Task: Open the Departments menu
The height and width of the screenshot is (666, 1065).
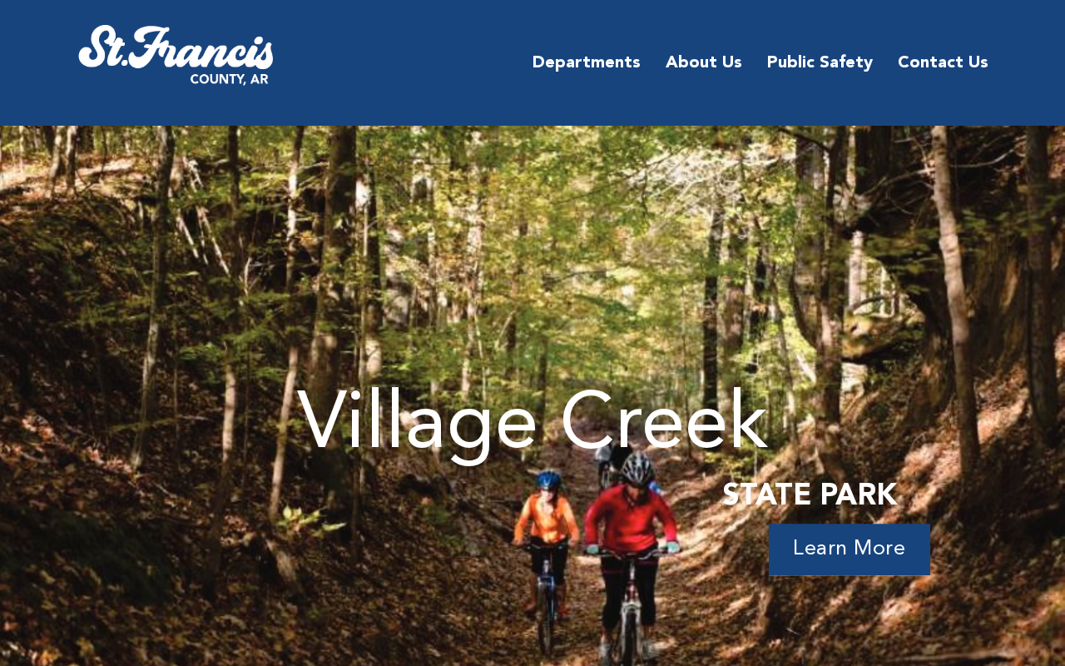Action: click(x=587, y=62)
